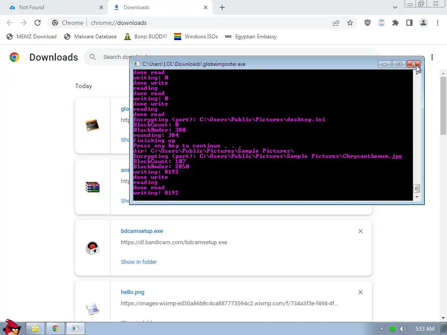
Task: Open Chrome's three-dot main menu
Action: 437,23
